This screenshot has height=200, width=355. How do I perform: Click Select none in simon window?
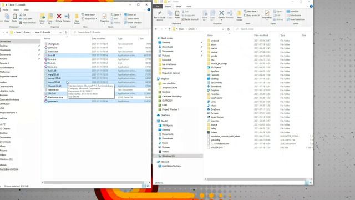294,16
